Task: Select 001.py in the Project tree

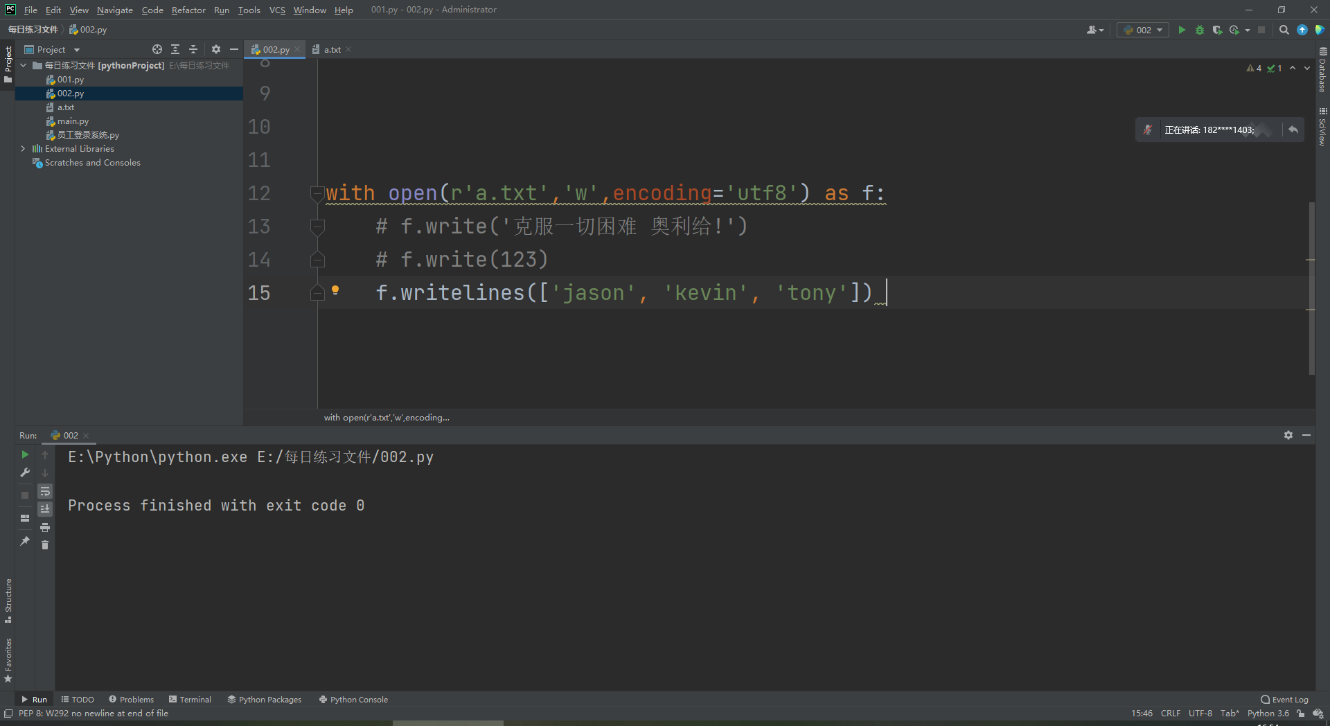Action: (x=71, y=80)
